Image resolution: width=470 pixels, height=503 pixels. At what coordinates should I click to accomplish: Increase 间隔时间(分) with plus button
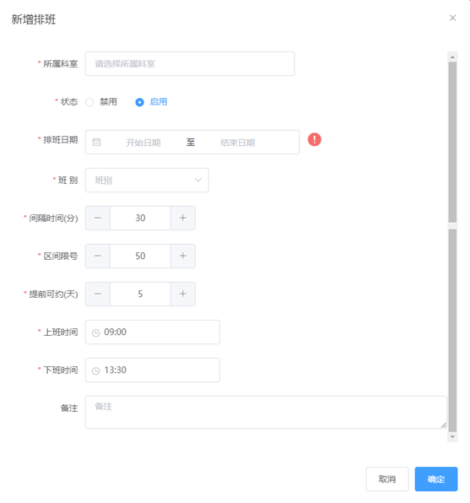[183, 218]
